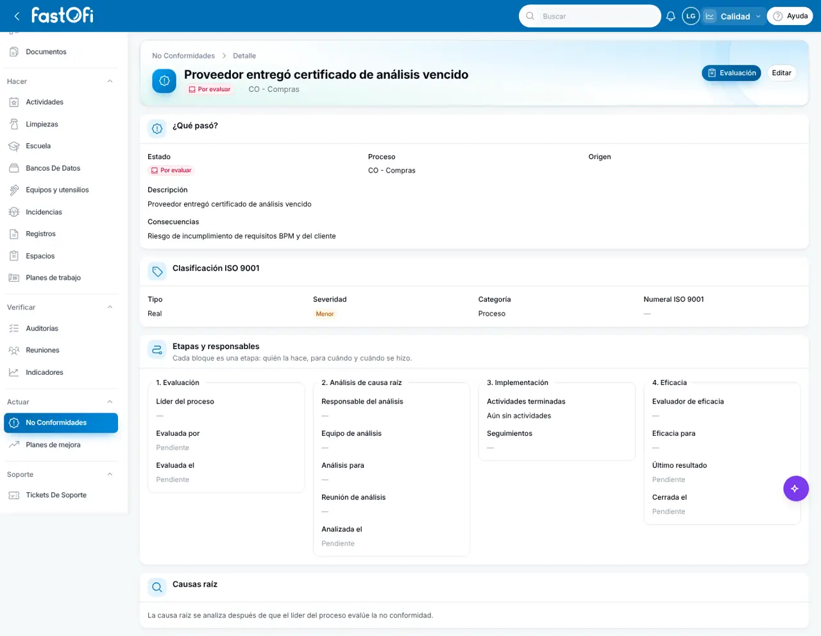
Task: Open Planes de mejora menu item
Action: 61,445
